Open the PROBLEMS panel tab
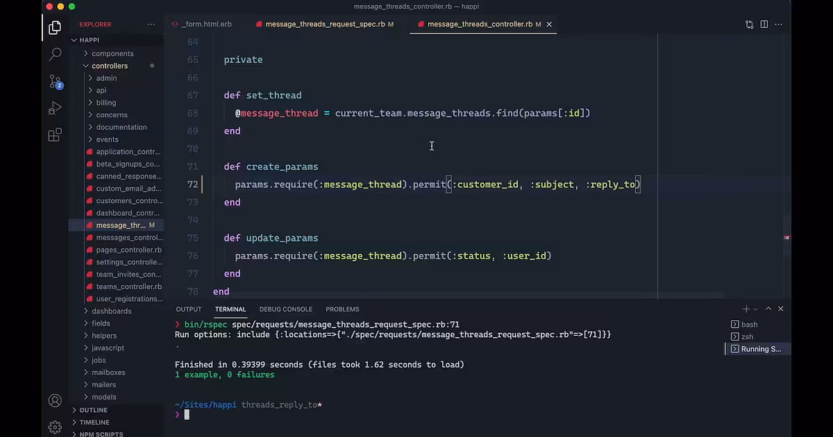Viewport: 833px width, 437px height. point(342,309)
